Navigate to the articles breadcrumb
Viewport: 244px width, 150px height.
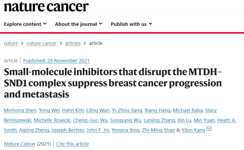pyautogui.click(x=73, y=43)
